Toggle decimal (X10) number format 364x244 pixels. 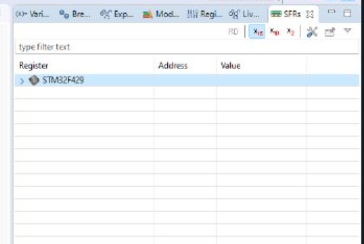[x=275, y=32]
